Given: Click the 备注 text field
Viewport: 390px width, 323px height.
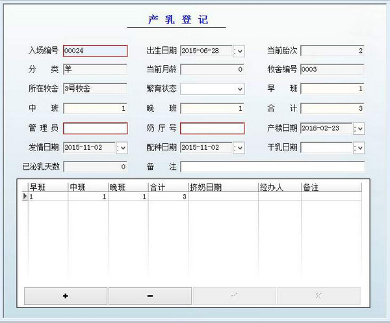Looking at the screenshot, I should (x=272, y=167).
